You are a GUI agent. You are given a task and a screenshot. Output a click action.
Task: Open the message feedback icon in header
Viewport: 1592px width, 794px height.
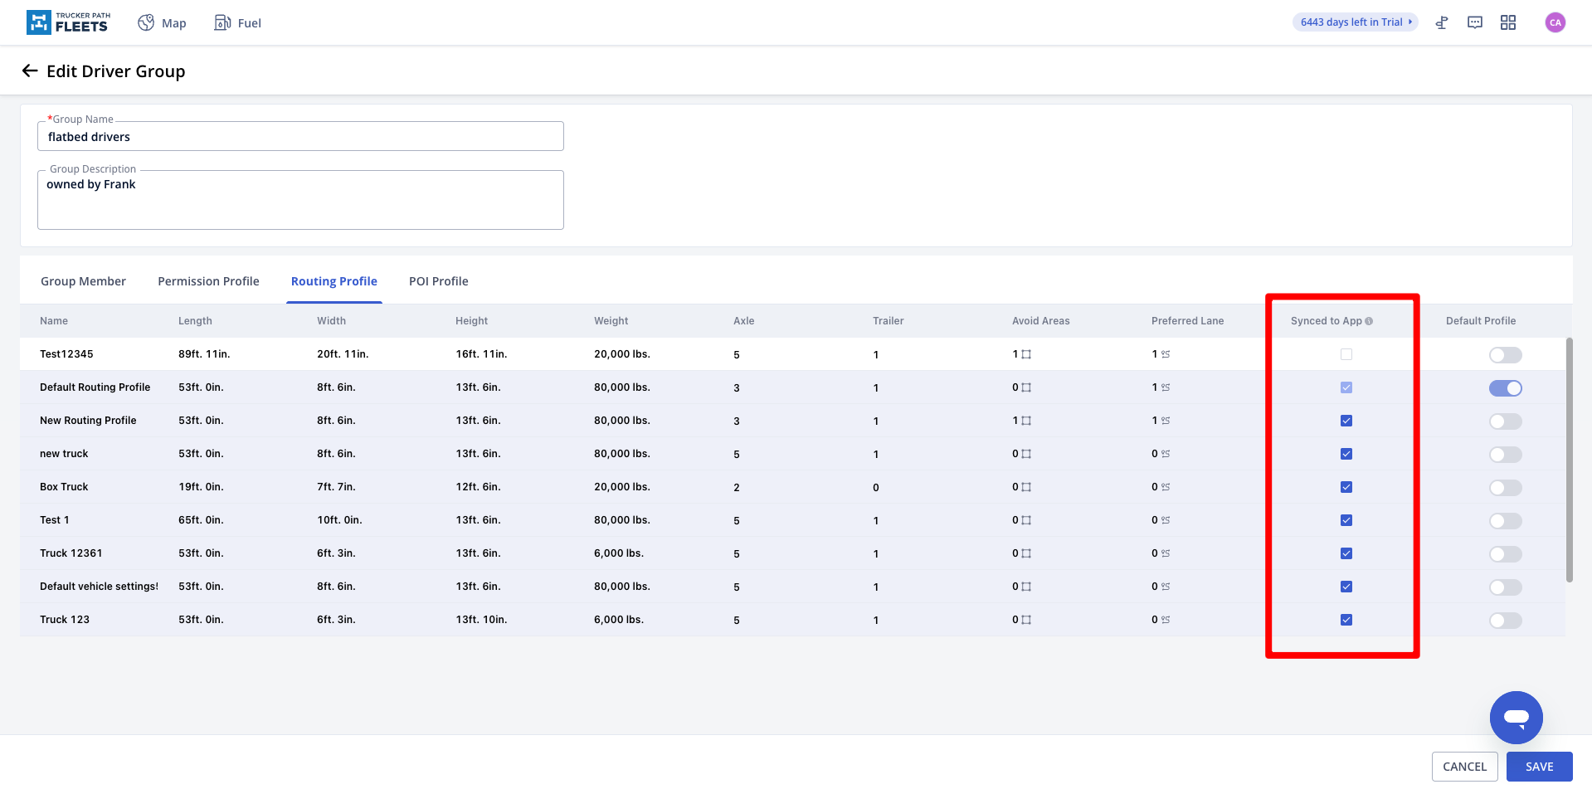coord(1475,22)
